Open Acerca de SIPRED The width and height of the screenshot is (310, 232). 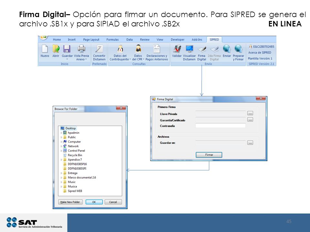(x=260, y=53)
